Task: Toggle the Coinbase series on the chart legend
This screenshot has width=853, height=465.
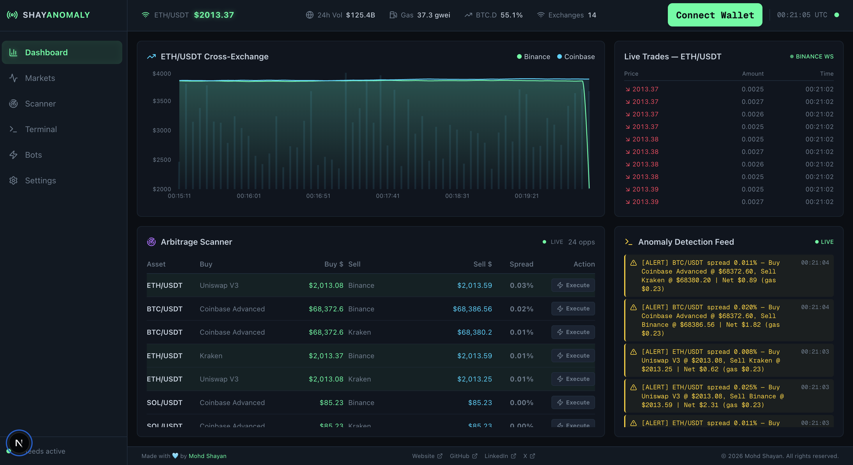Action: coord(576,56)
